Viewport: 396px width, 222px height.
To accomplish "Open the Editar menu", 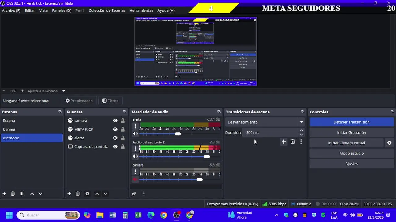I will click(30, 10).
